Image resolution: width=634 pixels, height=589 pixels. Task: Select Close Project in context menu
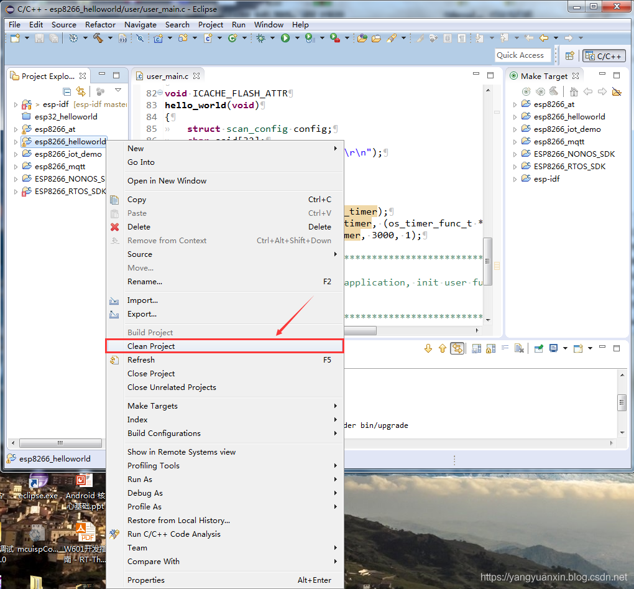pos(224,374)
